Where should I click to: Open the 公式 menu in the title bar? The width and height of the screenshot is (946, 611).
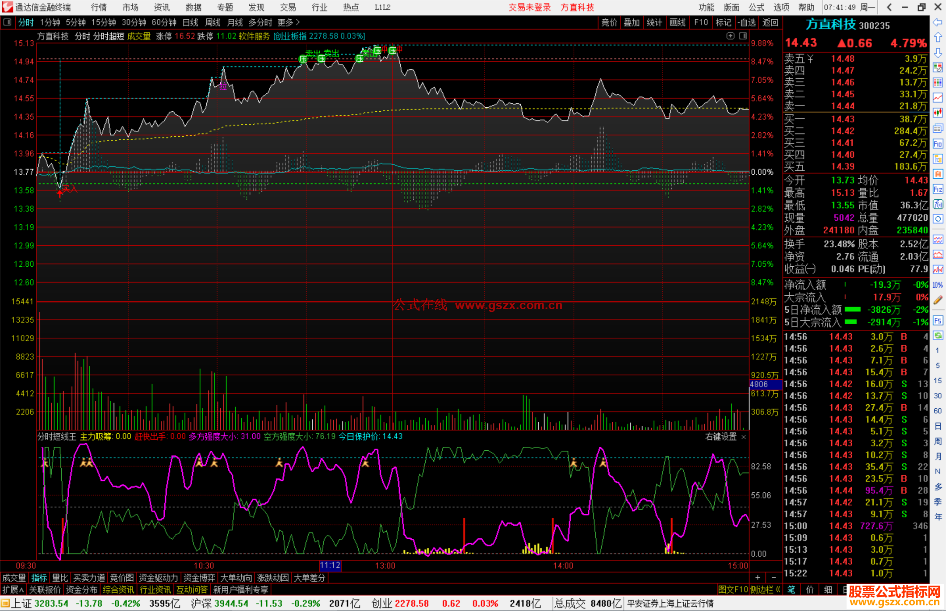click(x=756, y=7)
